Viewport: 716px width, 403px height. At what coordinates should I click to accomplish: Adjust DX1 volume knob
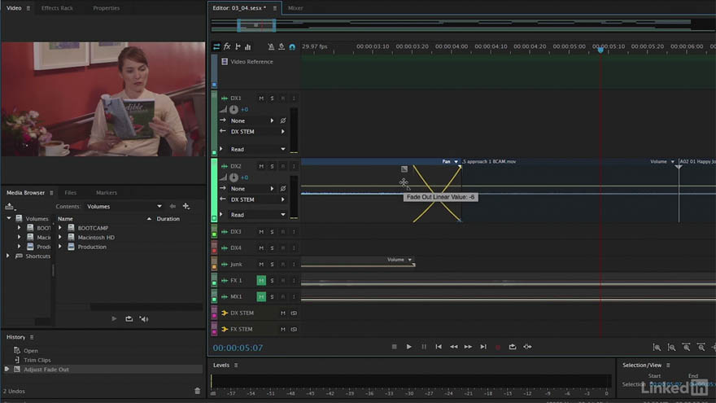234,110
